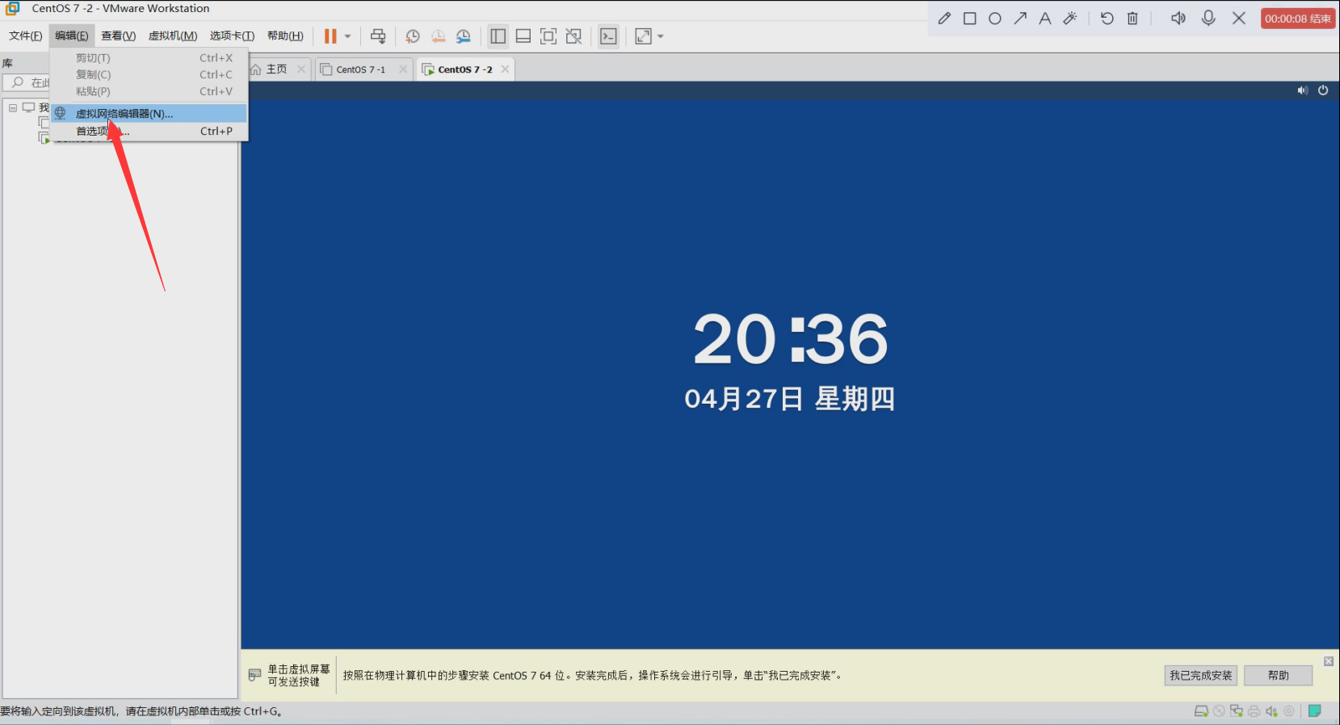
Task: Toggle the recorder system speaker sound
Action: pos(1178,18)
